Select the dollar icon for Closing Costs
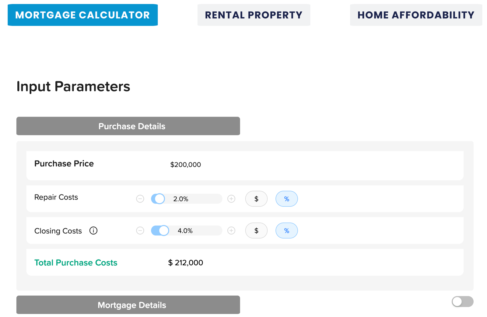 256,231
